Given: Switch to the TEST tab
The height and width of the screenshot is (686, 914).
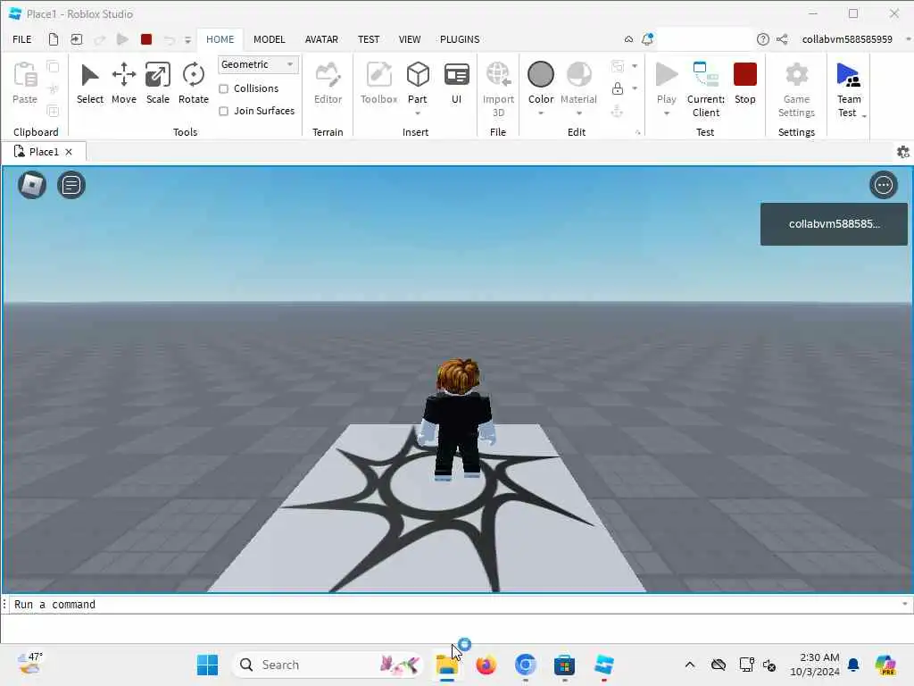Looking at the screenshot, I should point(369,39).
